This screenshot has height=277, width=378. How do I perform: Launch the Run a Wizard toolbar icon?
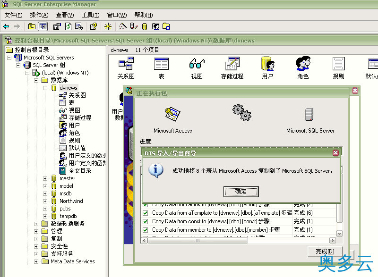point(123,26)
